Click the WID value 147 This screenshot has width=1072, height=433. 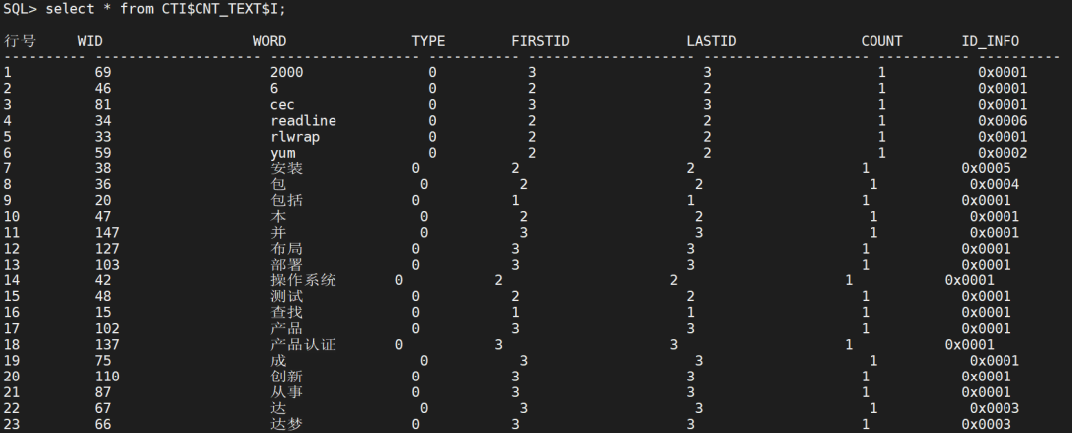pyautogui.click(x=107, y=232)
